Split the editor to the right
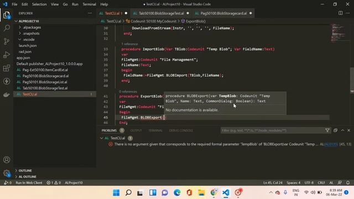Screen dimensions: 354x199 (341, 13)
